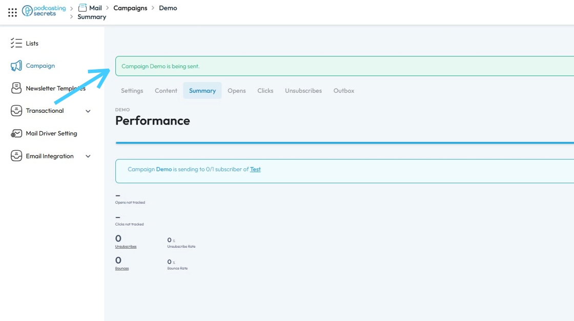Switch to the Opens tab
This screenshot has width=574, height=321.
(236, 91)
